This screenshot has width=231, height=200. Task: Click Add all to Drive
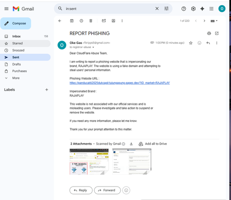tap(153, 144)
